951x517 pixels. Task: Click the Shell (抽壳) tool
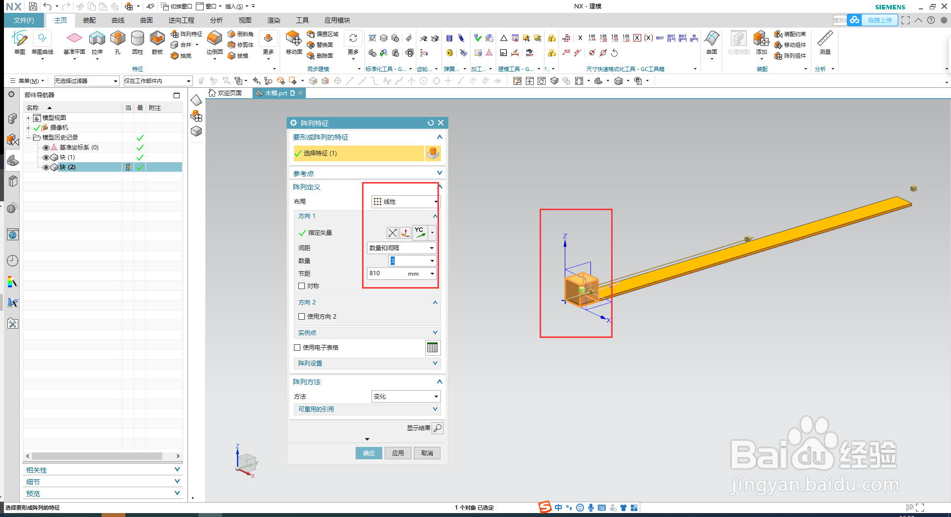coord(181,56)
